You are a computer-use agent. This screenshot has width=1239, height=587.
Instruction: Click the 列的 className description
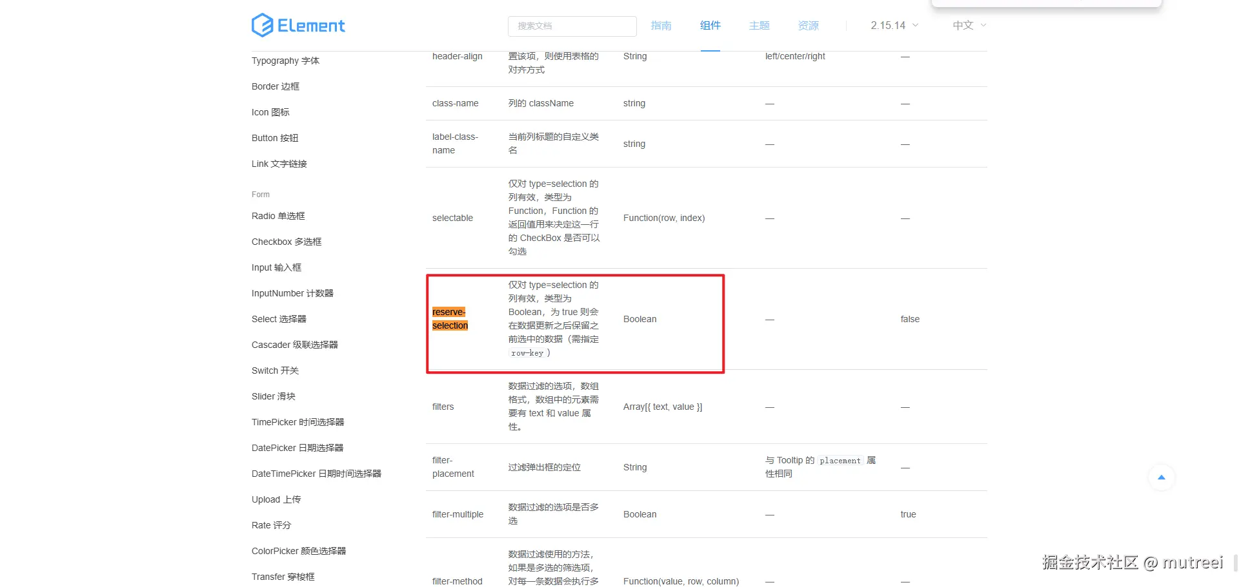541,104
